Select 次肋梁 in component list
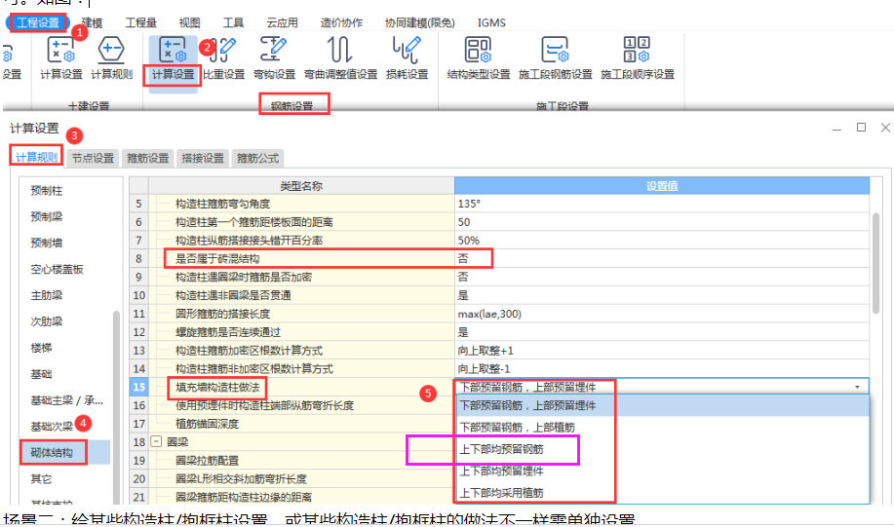 coord(47,321)
